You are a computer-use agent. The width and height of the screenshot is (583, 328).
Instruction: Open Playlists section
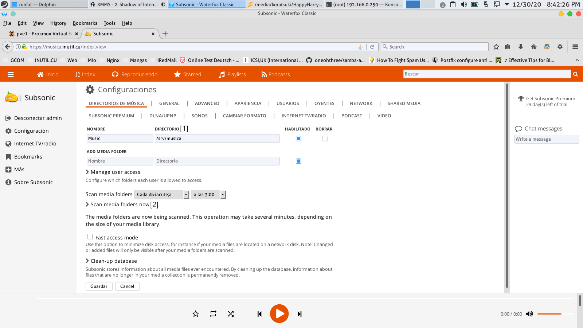[x=232, y=74]
